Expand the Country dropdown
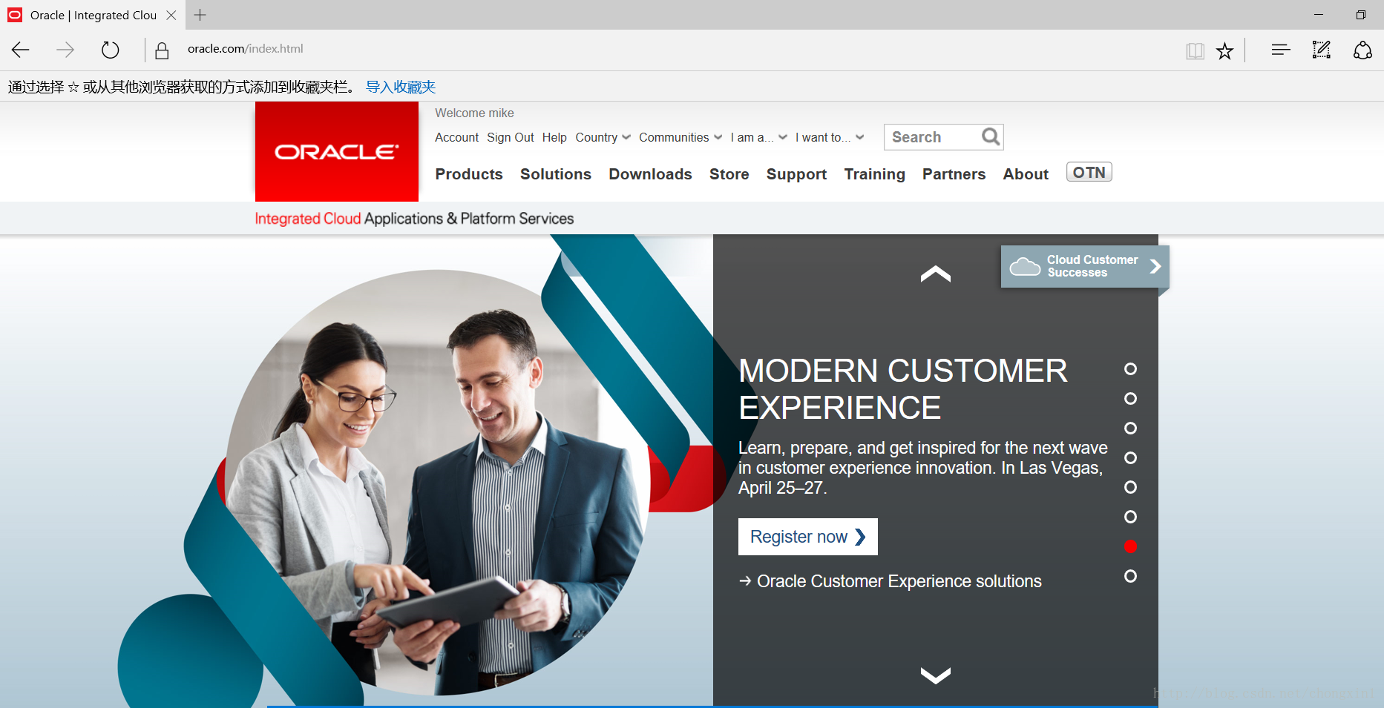Image resolution: width=1384 pixels, height=708 pixels. pos(603,137)
